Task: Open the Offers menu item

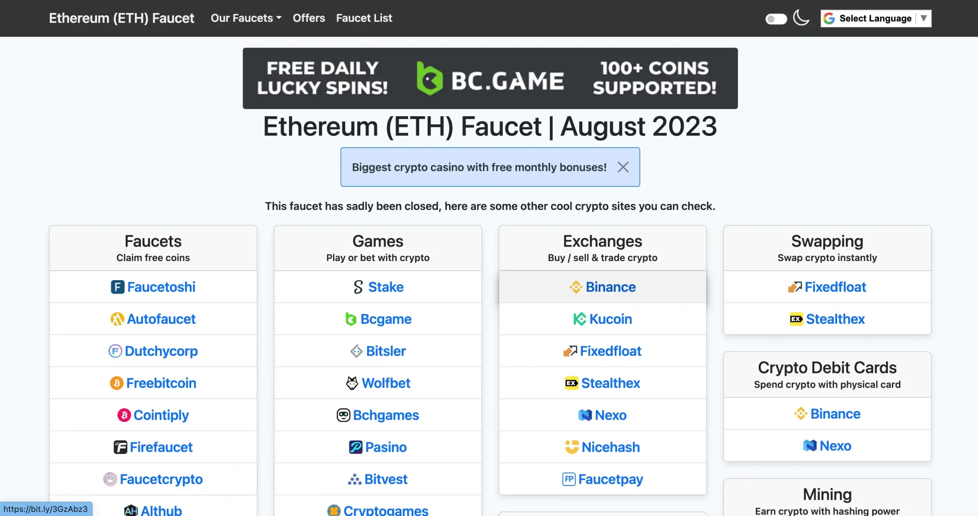Action: coord(309,18)
